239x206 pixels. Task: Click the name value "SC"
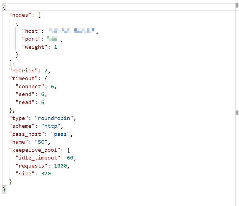pos(41,142)
